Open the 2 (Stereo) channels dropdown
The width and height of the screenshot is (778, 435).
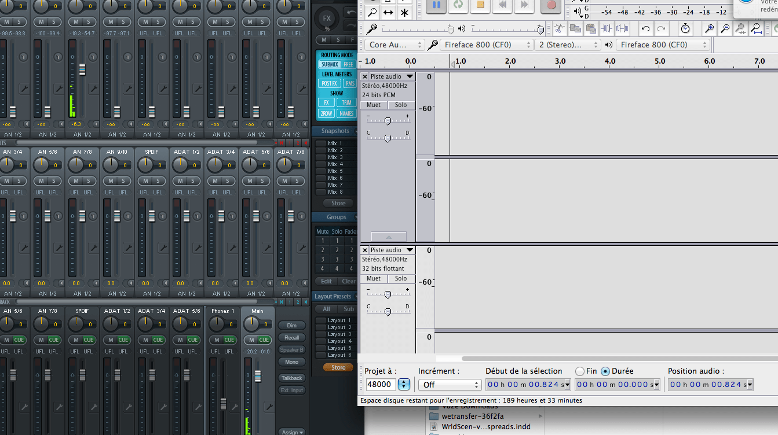click(568, 45)
